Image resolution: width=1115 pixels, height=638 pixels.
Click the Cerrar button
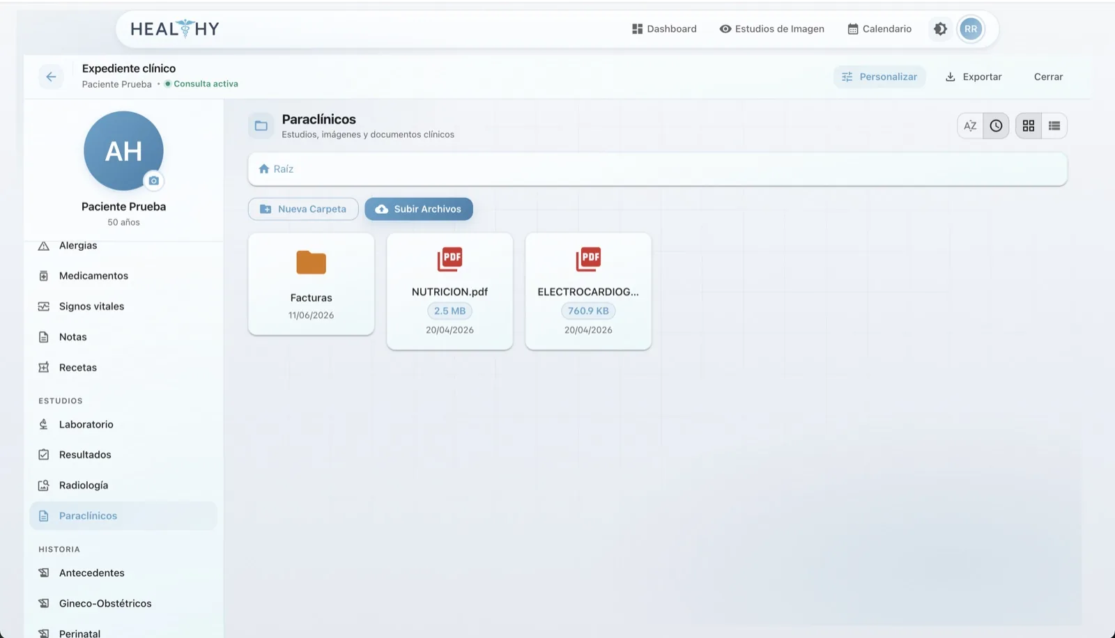1048,77
